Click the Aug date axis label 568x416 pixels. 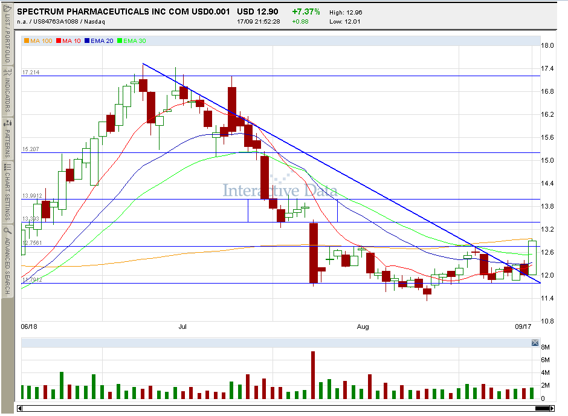click(363, 327)
